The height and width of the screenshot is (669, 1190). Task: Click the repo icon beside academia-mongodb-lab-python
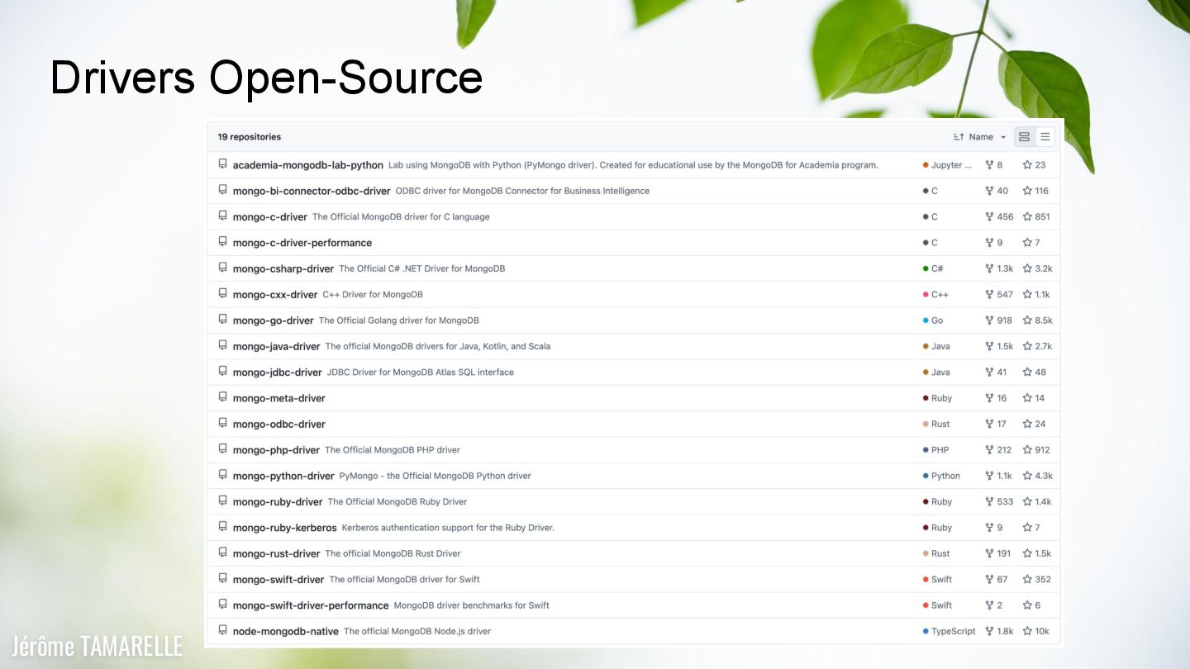pyautogui.click(x=222, y=164)
